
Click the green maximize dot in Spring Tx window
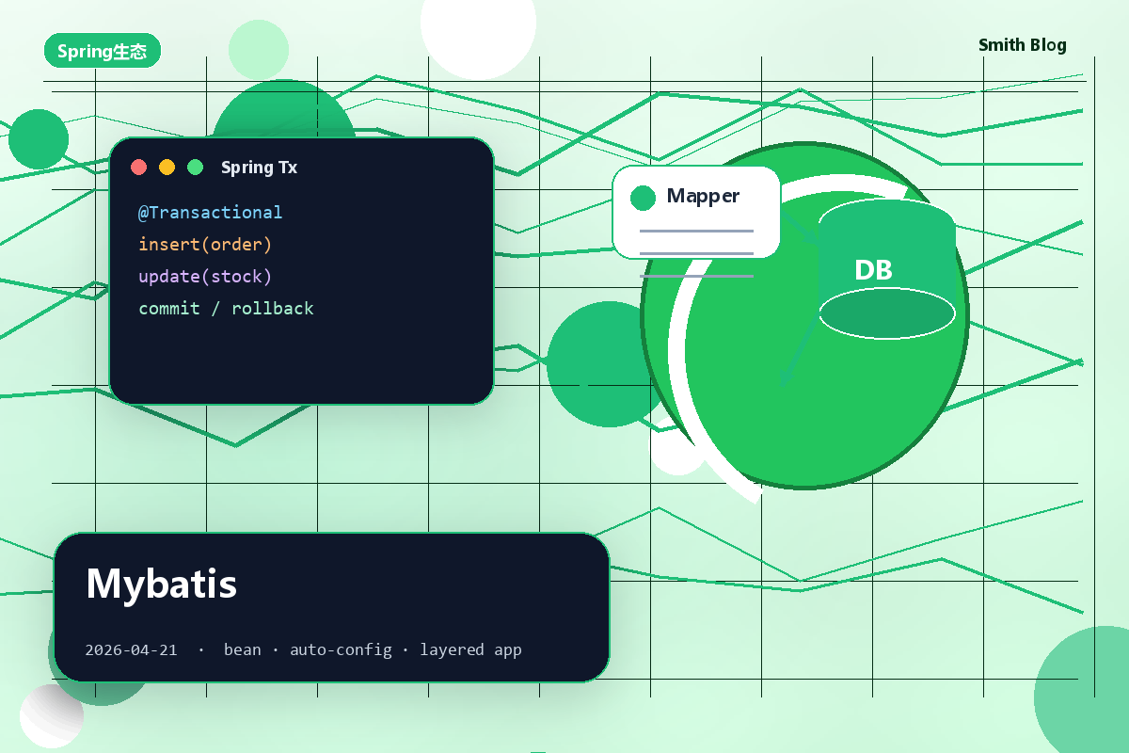tap(195, 168)
